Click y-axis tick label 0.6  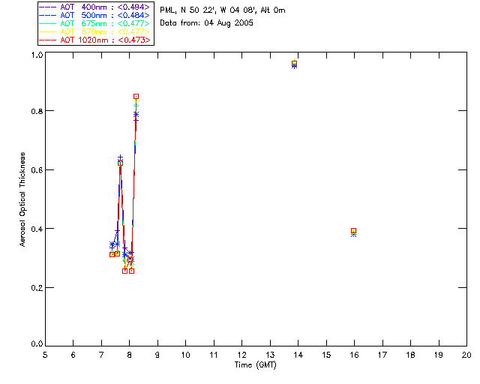coord(37,170)
